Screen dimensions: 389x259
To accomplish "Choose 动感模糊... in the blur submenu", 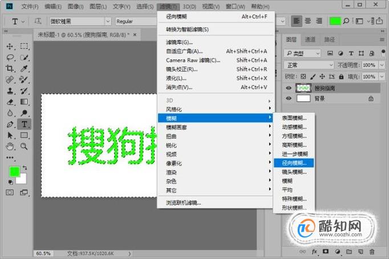I will pos(294,127).
